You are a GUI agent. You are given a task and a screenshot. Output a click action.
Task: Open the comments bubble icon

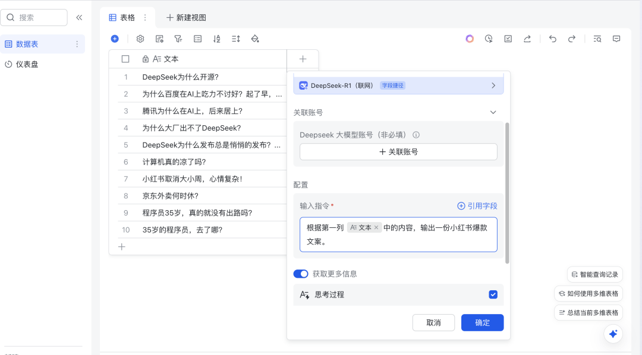[616, 39]
